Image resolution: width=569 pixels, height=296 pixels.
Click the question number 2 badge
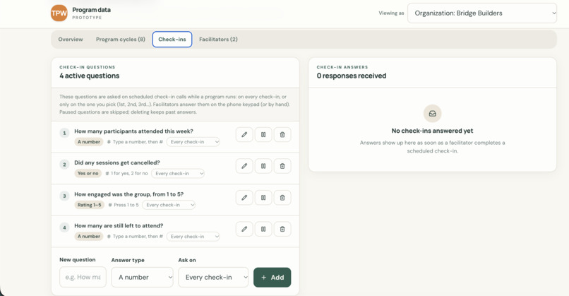point(64,165)
